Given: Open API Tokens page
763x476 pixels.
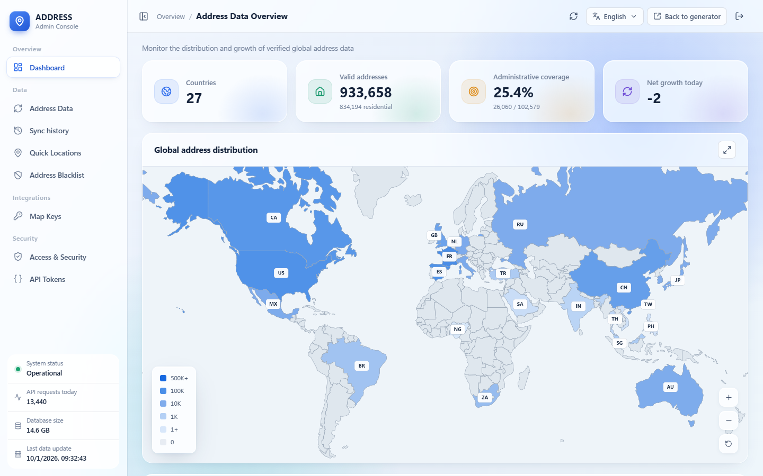Looking at the screenshot, I should pyautogui.click(x=63, y=279).
